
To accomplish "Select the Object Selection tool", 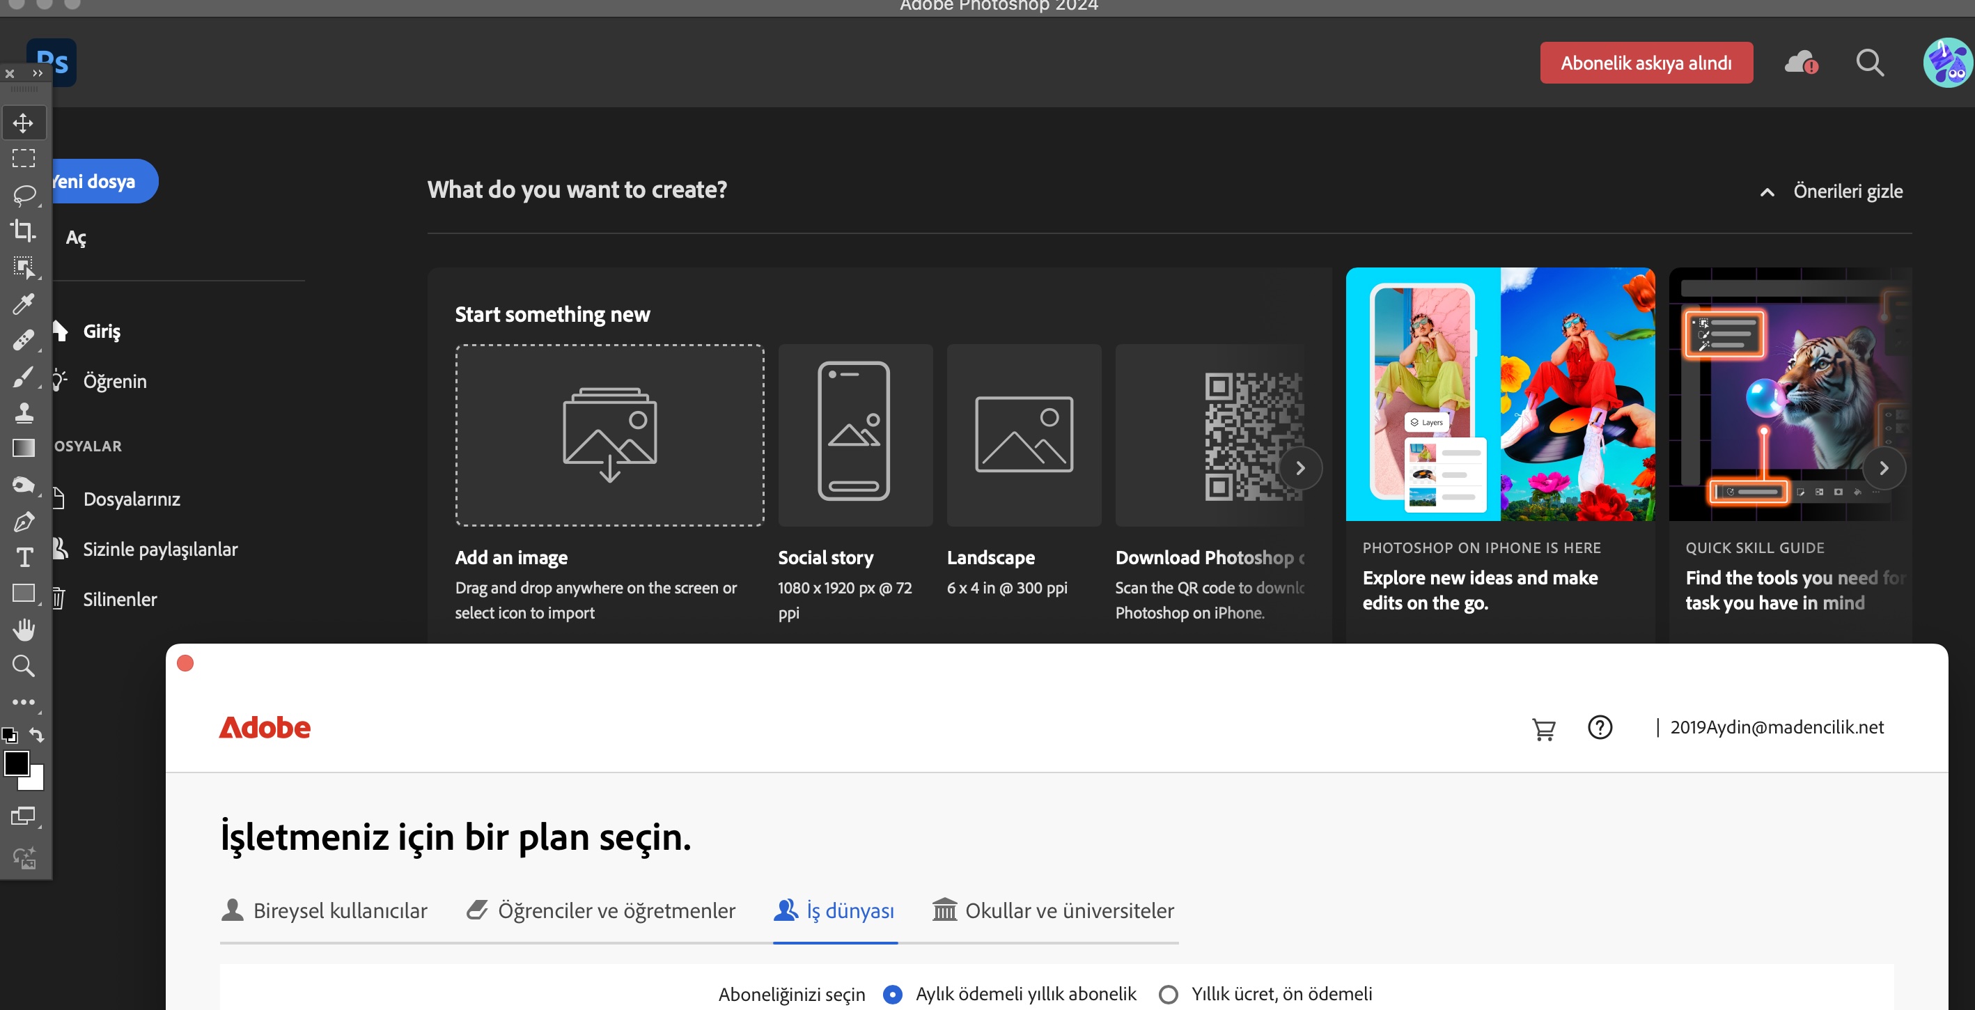I will pos(24,267).
